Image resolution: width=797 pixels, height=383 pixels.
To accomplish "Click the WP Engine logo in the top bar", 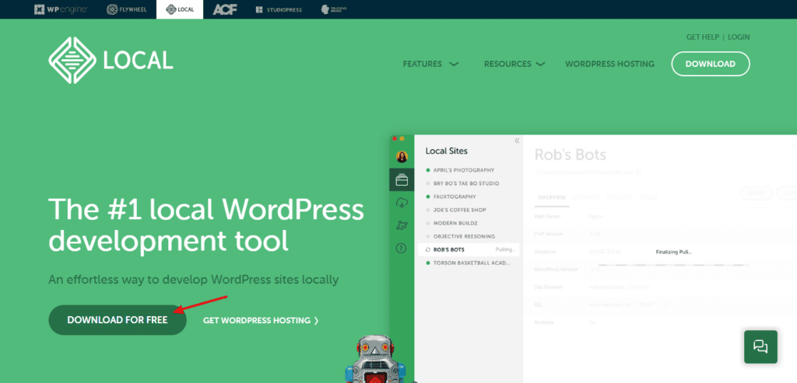I will (60, 9).
